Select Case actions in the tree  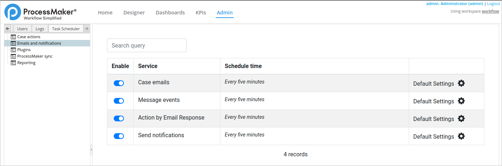(29, 37)
